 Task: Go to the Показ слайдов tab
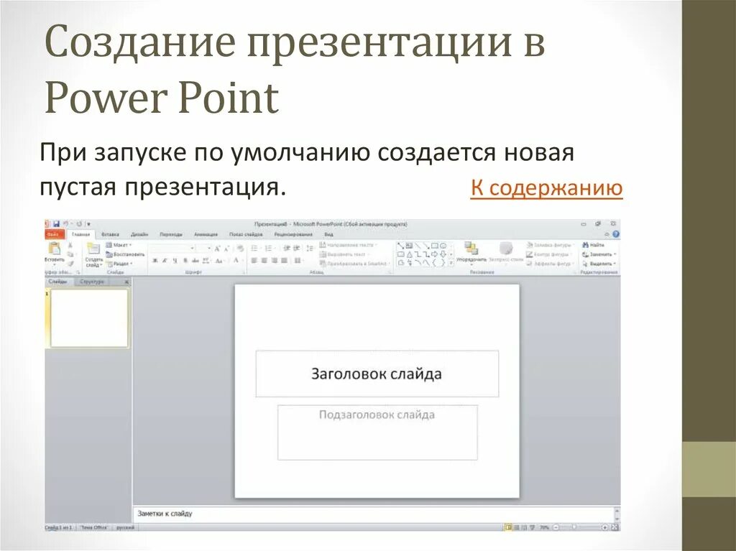coord(246,234)
